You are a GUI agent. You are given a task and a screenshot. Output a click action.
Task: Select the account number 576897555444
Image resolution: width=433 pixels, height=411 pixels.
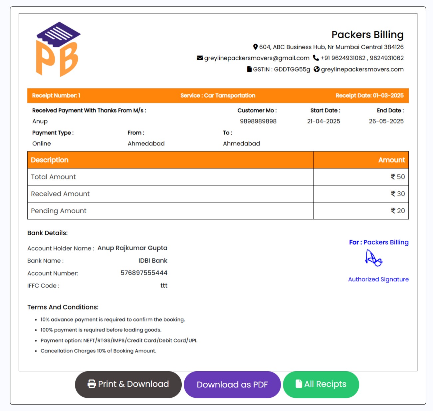pyautogui.click(x=144, y=273)
